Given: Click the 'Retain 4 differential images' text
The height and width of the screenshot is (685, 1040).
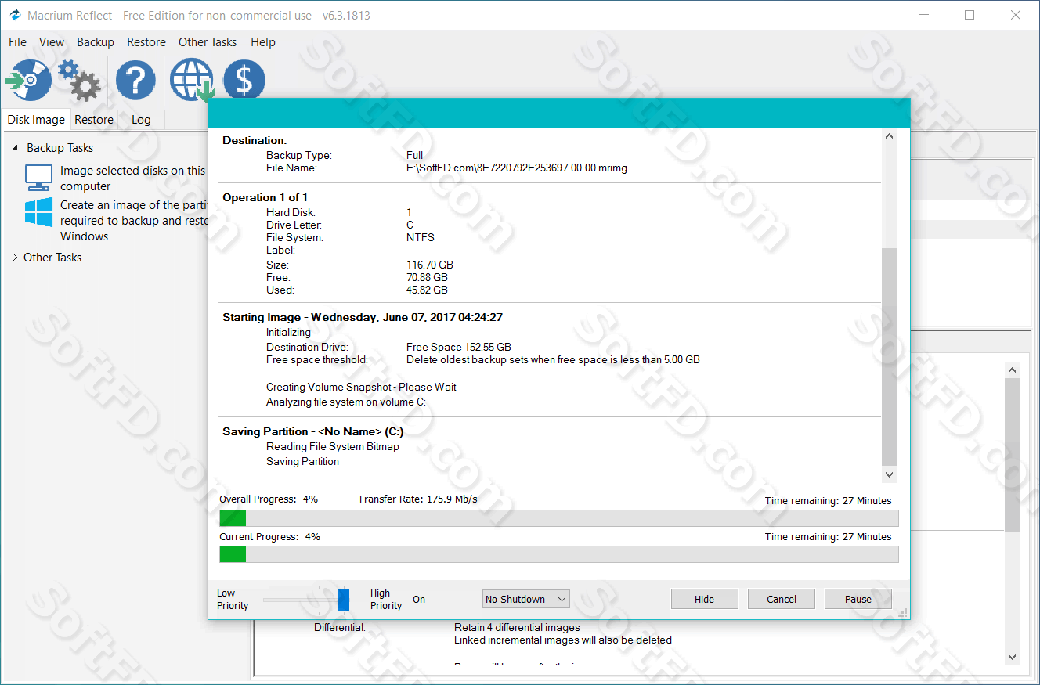Looking at the screenshot, I should pyautogui.click(x=517, y=627).
